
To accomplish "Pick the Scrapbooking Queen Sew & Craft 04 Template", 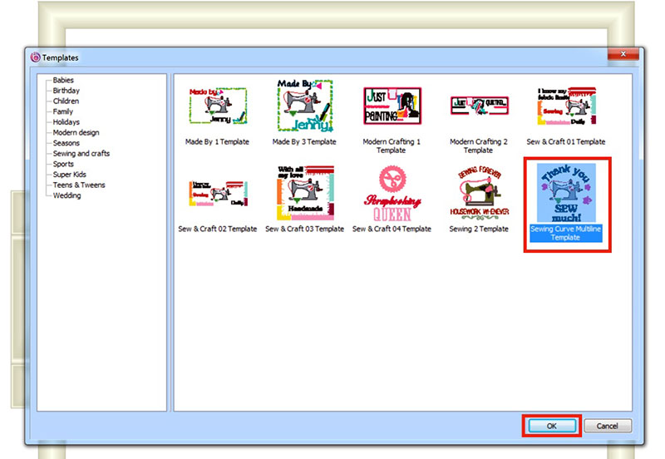I will [392, 194].
